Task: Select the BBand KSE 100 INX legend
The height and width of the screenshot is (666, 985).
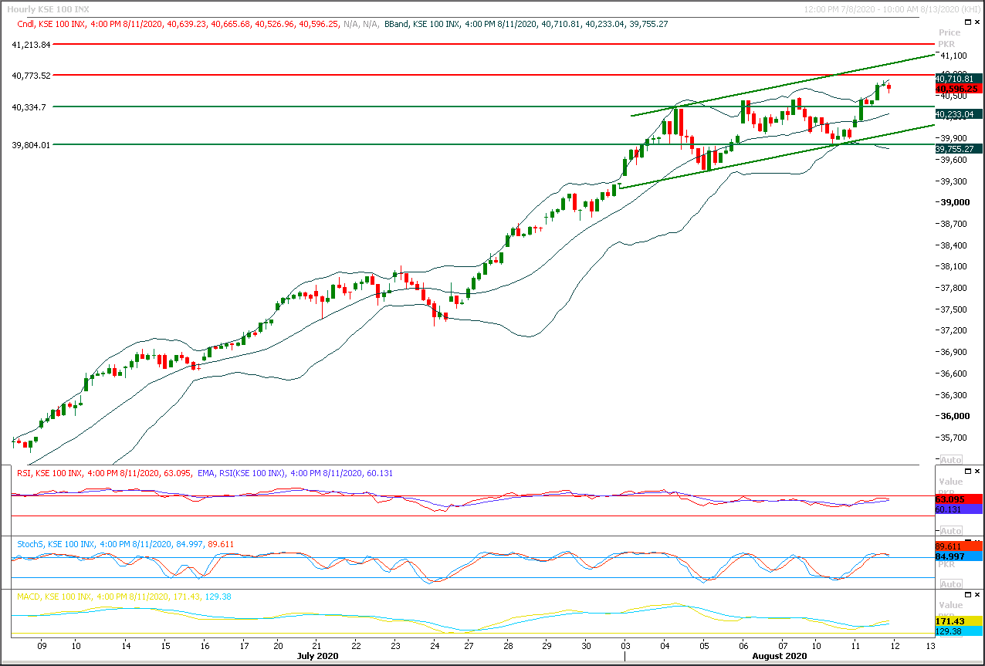Action: click(526, 25)
